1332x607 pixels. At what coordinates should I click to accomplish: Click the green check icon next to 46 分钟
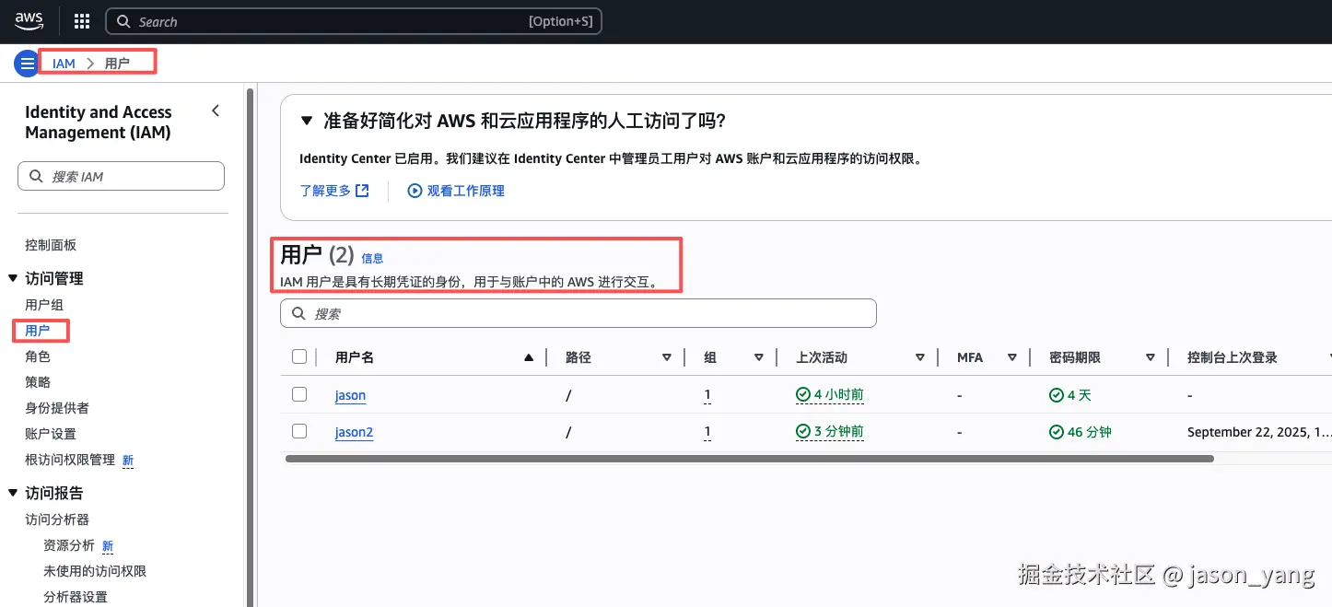click(x=1057, y=431)
